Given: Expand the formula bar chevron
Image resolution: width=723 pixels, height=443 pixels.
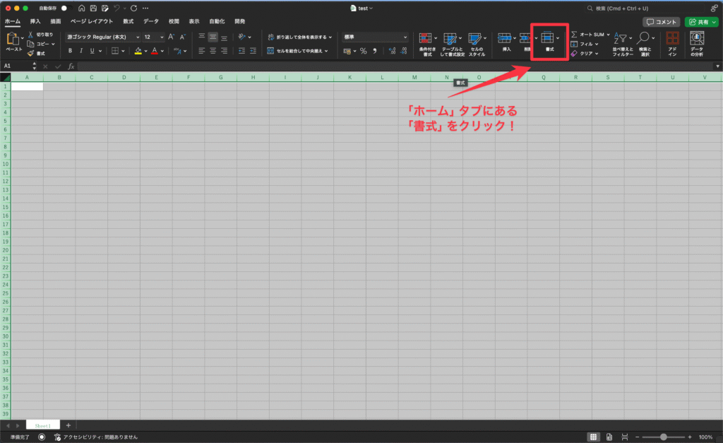Looking at the screenshot, I should (x=717, y=66).
